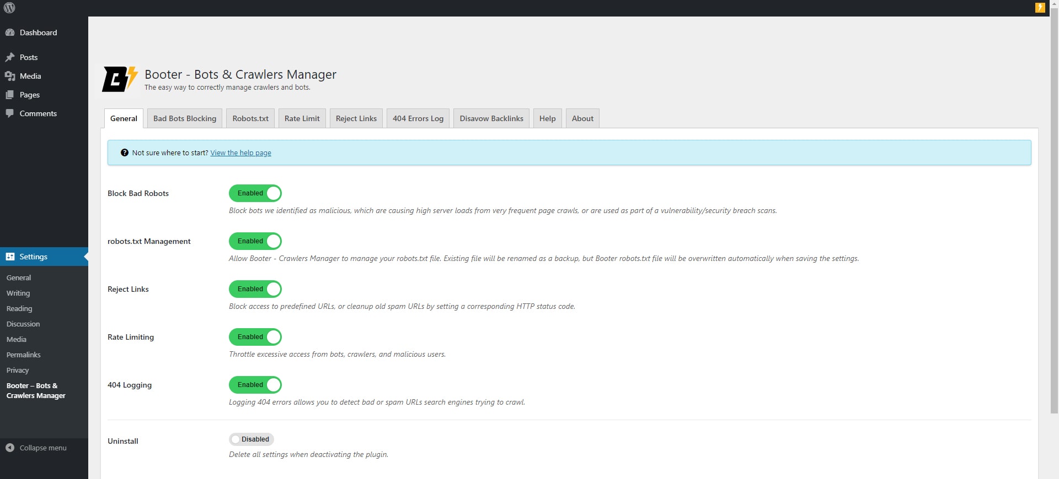Click the View the help page link
The height and width of the screenshot is (479, 1059).
pos(240,153)
